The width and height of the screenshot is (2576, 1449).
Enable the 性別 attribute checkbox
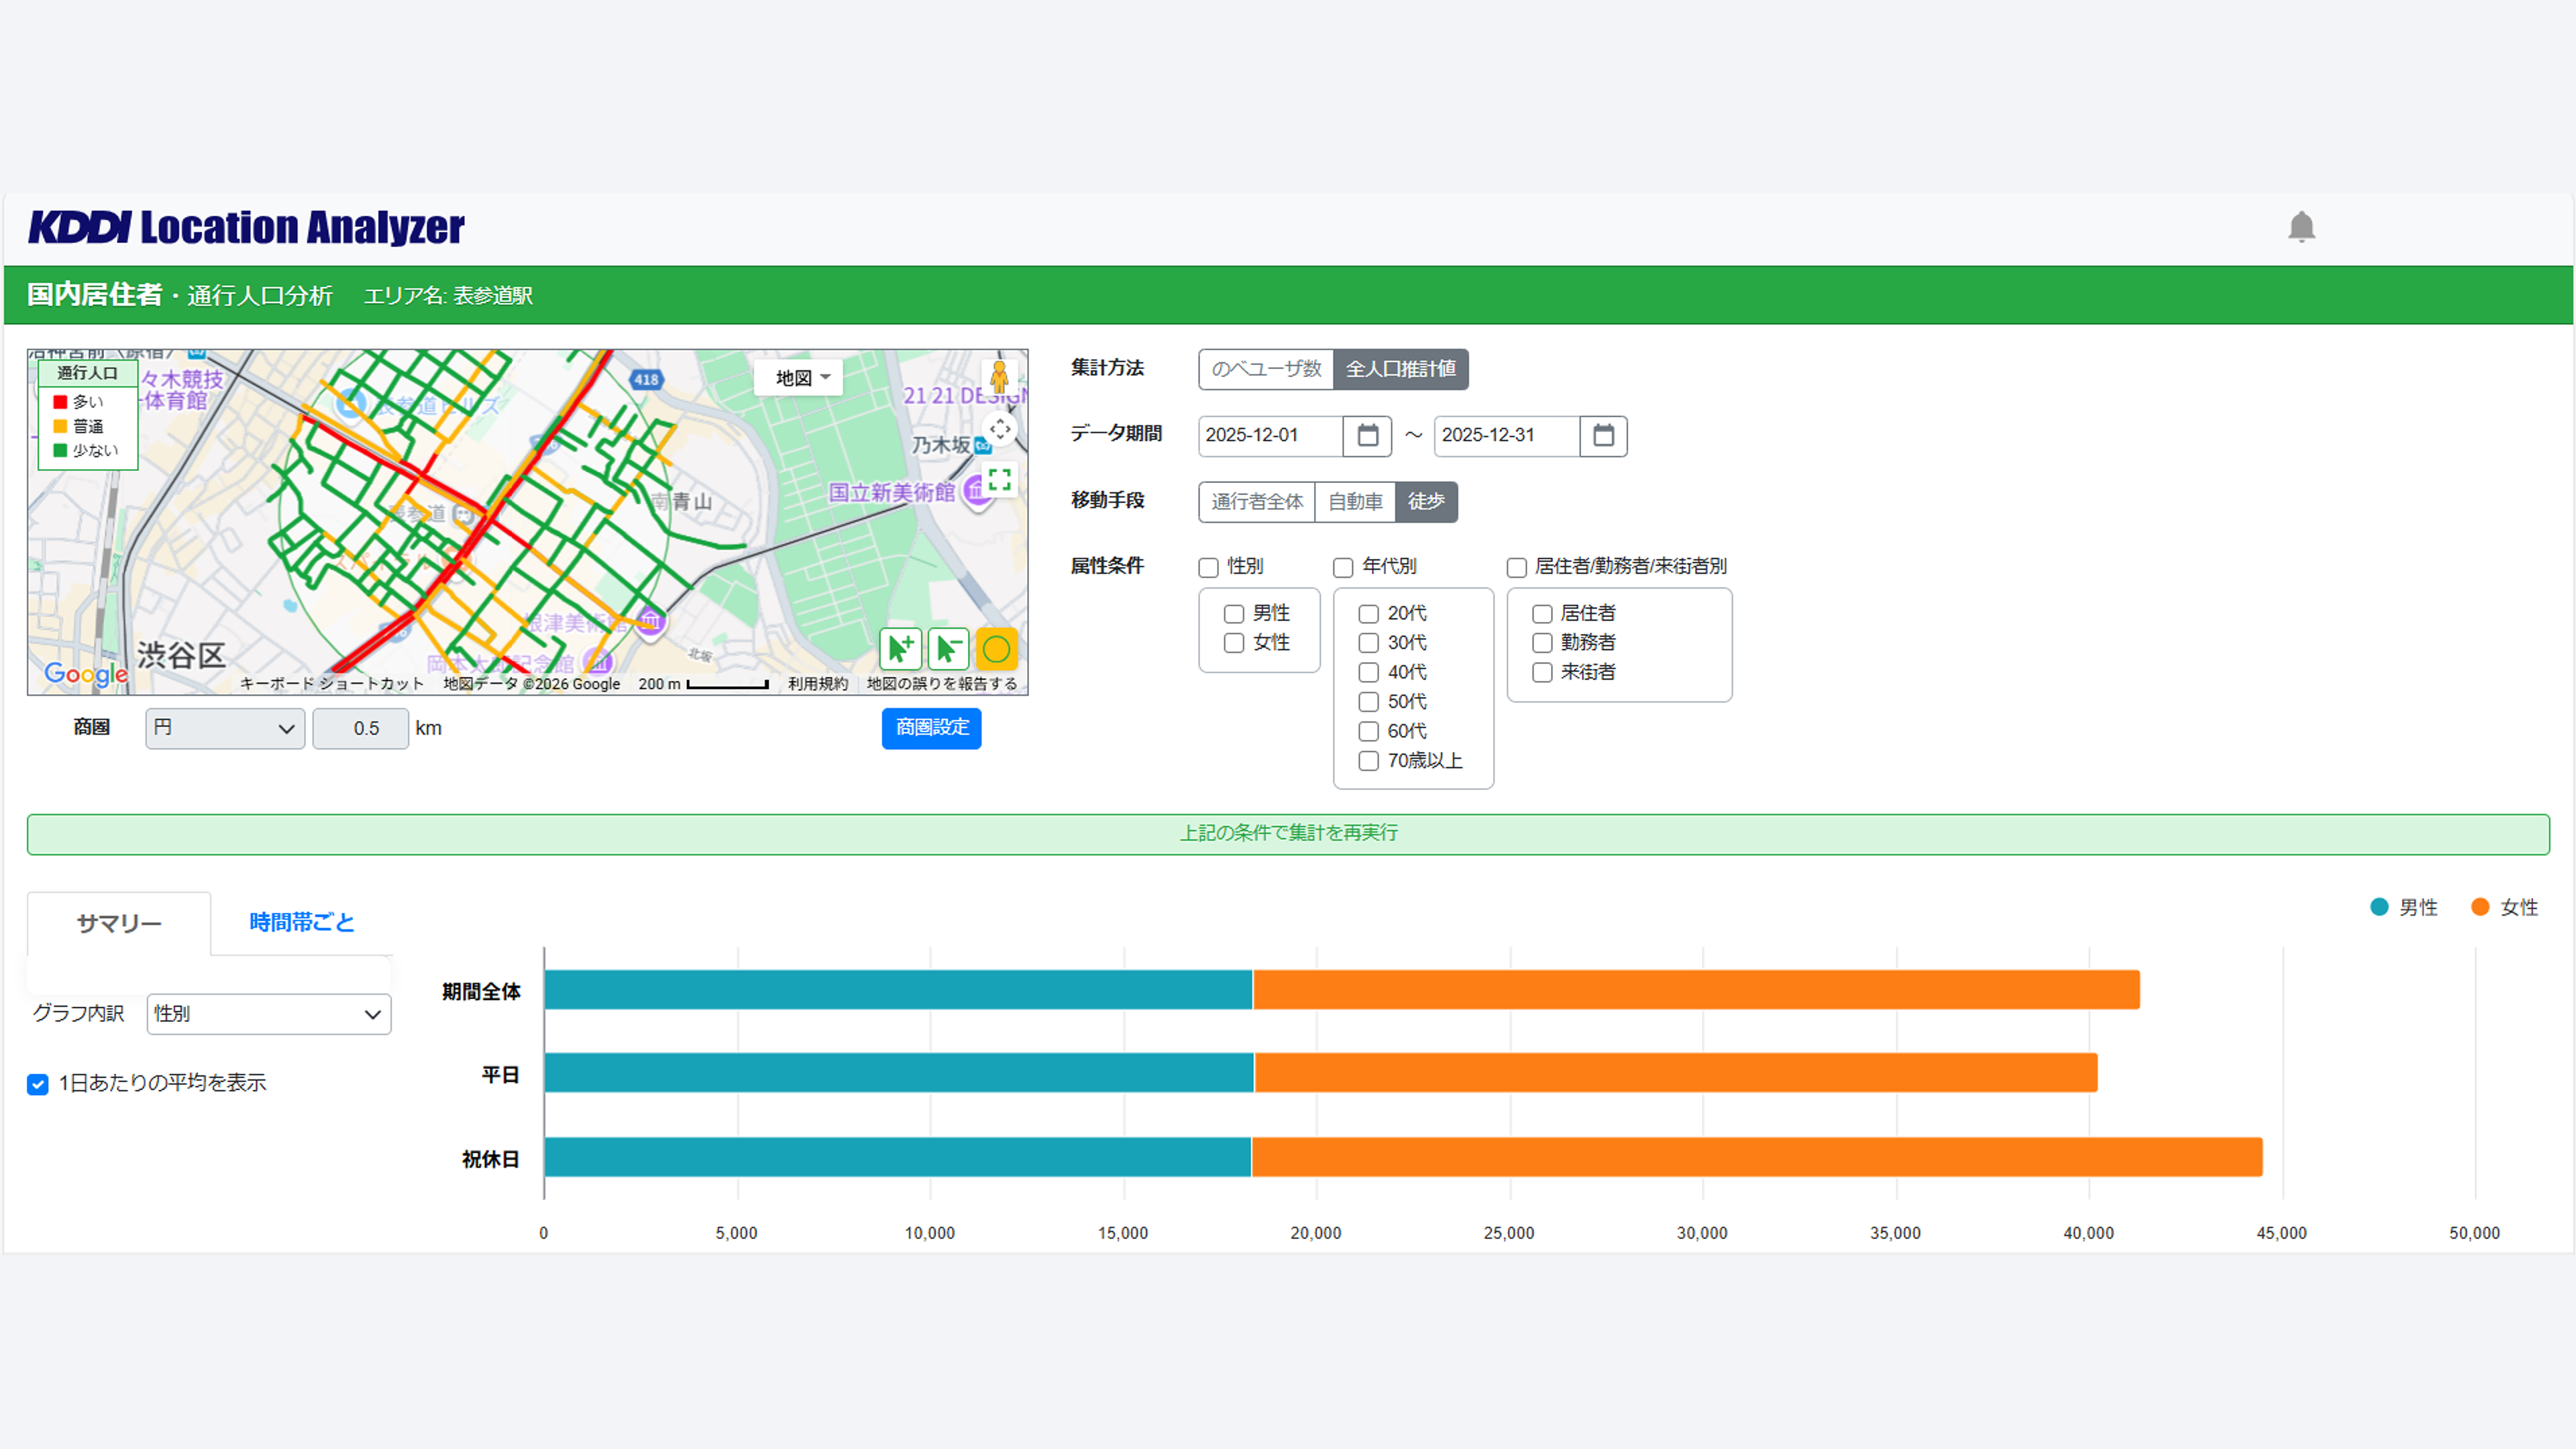pyautogui.click(x=1208, y=568)
